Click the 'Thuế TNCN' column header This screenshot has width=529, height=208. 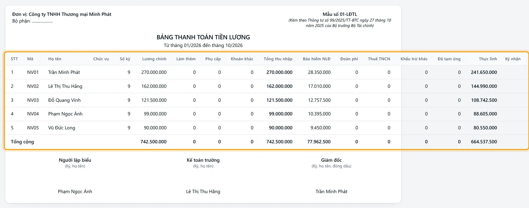click(x=379, y=59)
